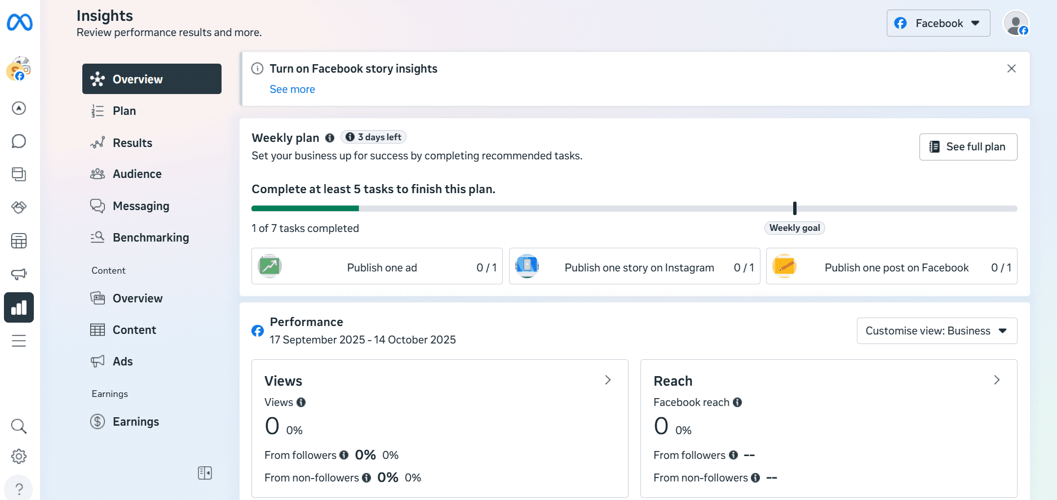
Task: Open the Home compass icon in left rail
Action: pyautogui.click(x=19, y=108)
